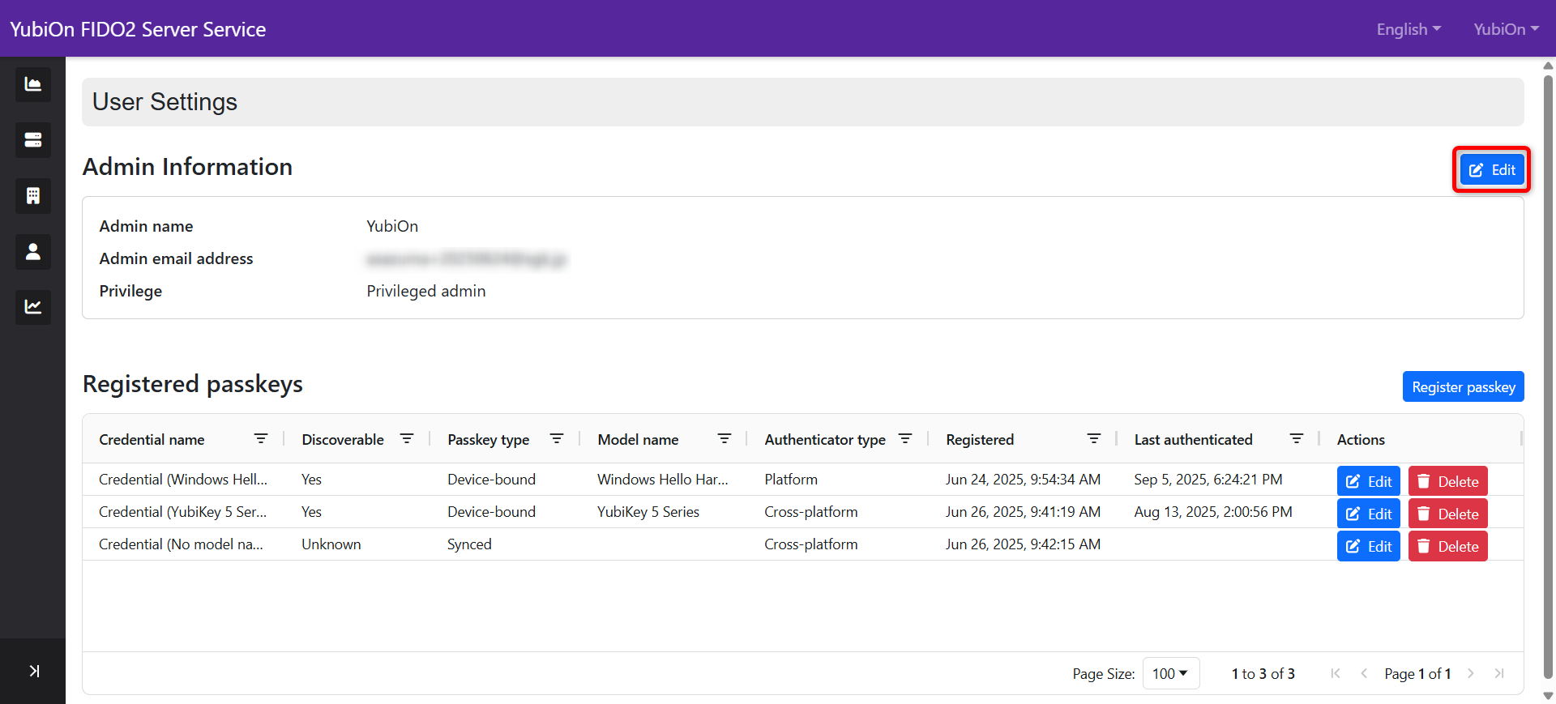Viewport: 1556px width, 704px height.
Task: Select the Credential (Windows Hell... cell
Action: (x=183, y=480)
